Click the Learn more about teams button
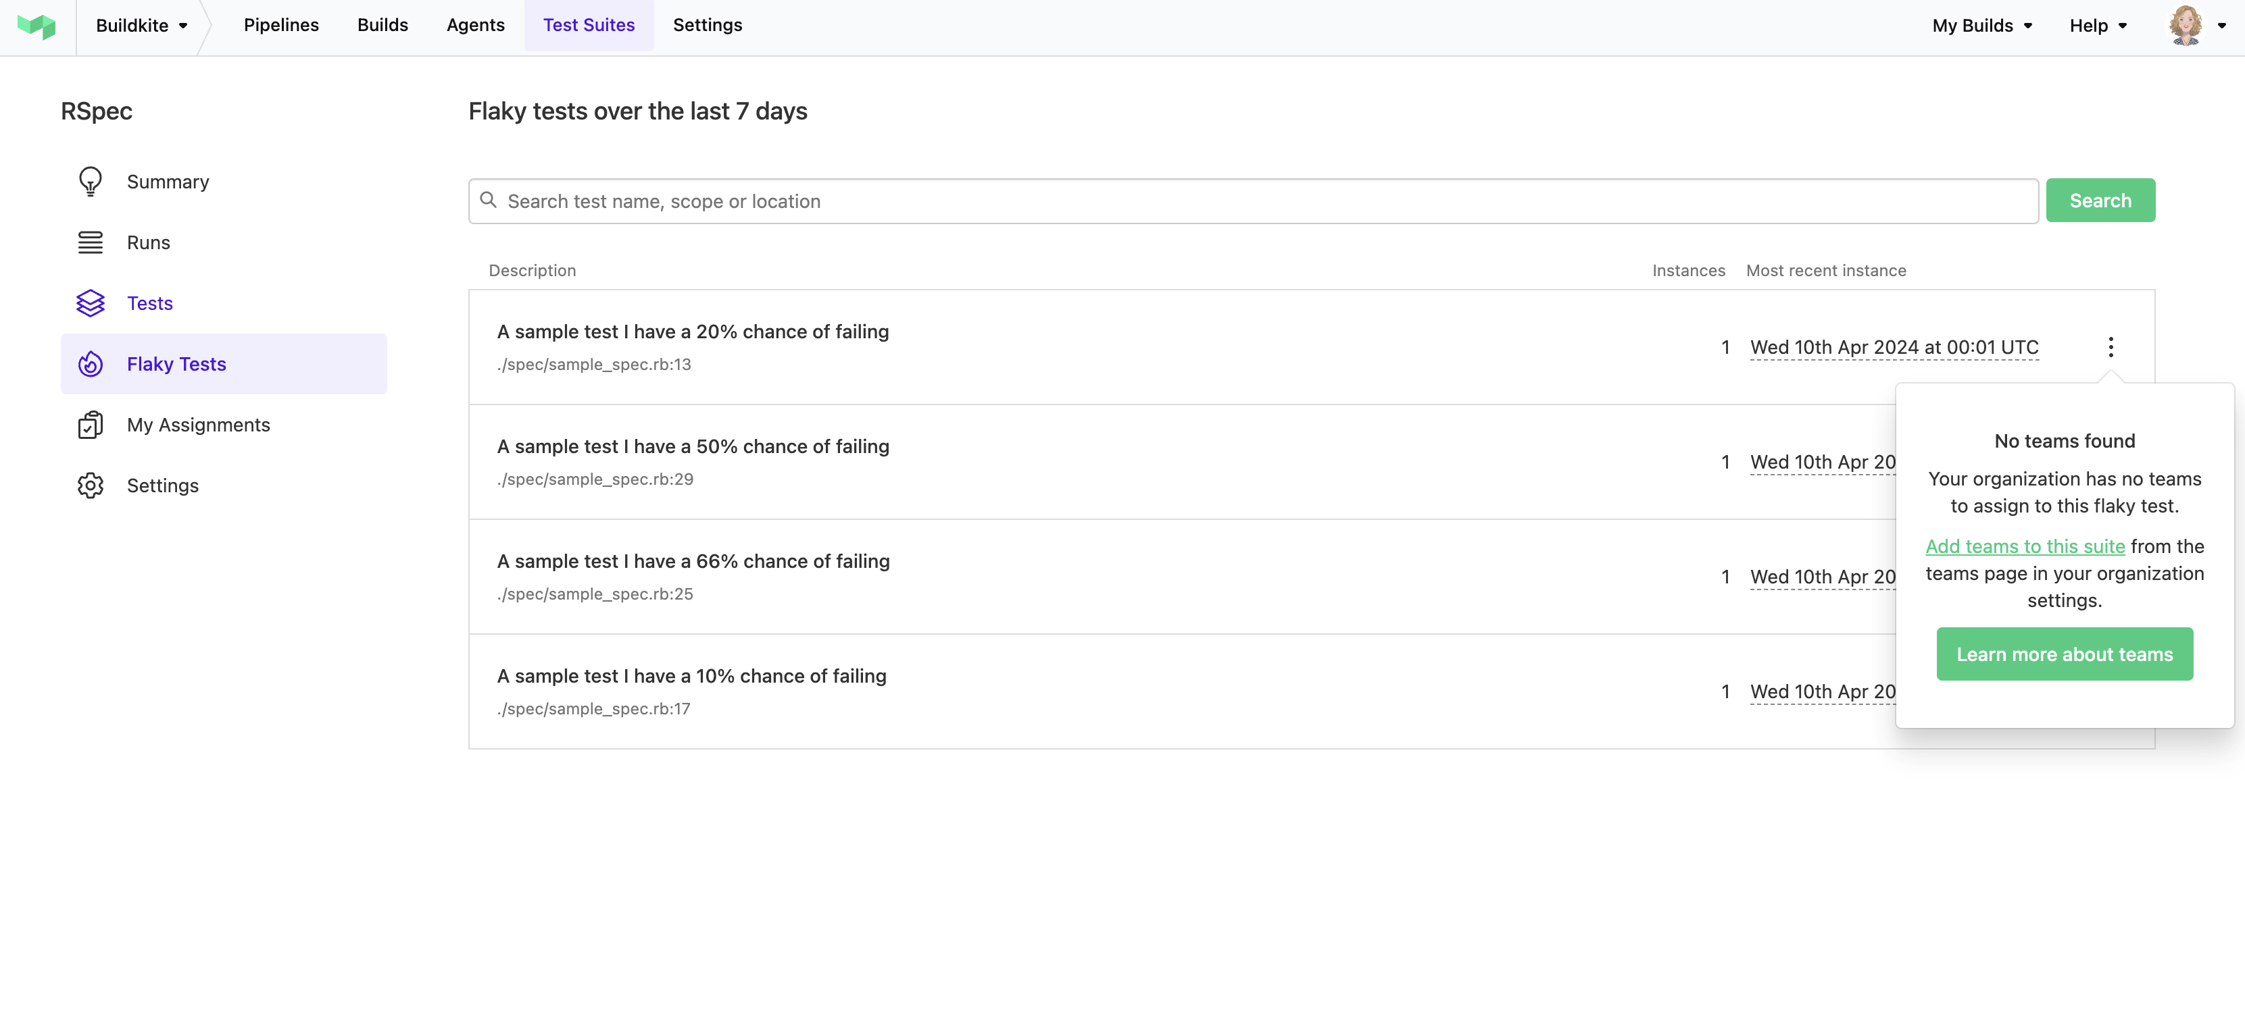 tap(2065, 654)
